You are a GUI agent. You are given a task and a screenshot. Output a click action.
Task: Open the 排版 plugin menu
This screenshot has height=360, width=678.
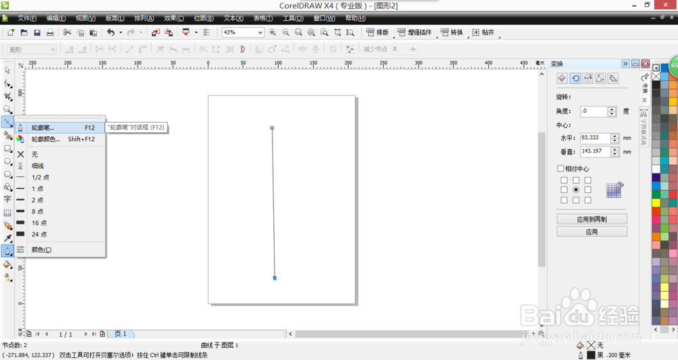[x=378, y=33]
